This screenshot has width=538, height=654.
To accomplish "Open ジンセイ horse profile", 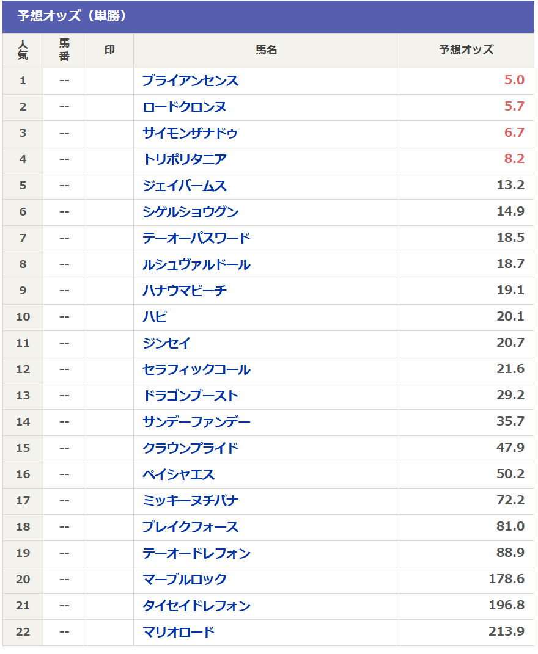I will pyautogui.click(x=166, y=343).
